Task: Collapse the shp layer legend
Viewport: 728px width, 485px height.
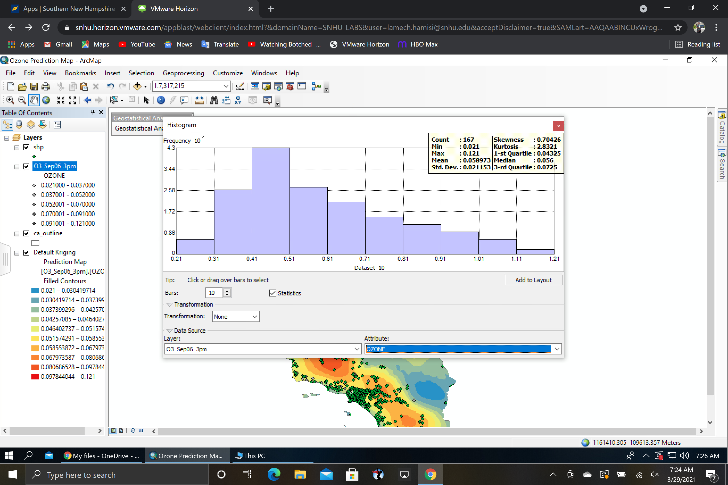Action: point(17,148)
